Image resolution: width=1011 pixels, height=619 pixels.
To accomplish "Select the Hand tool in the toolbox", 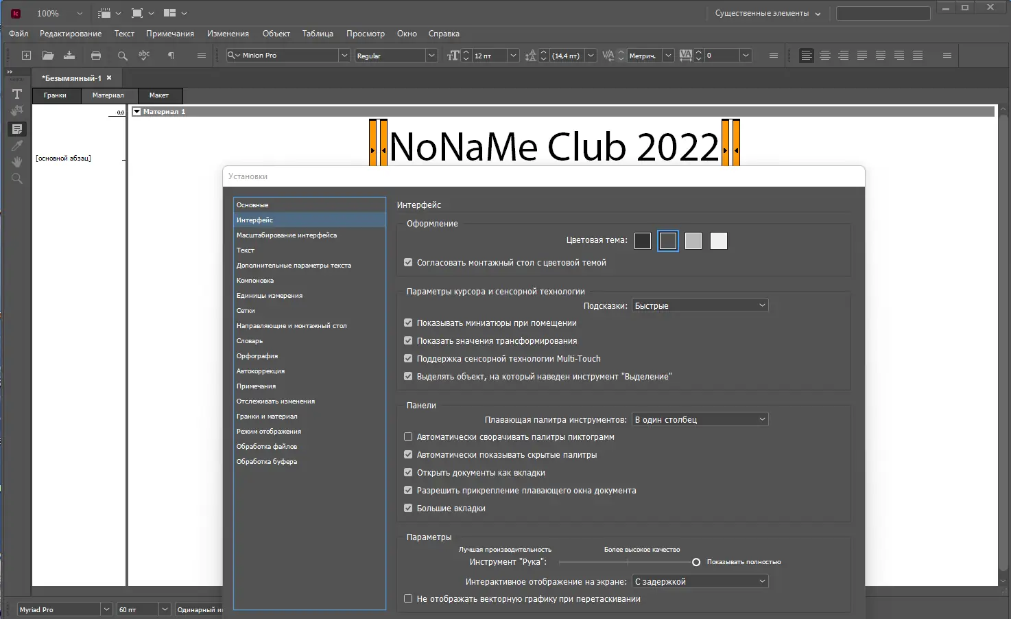I will 17,162.
